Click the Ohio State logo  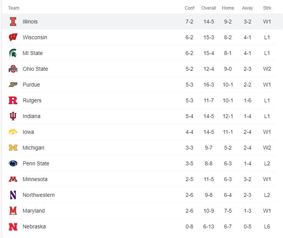pos(13,69)
